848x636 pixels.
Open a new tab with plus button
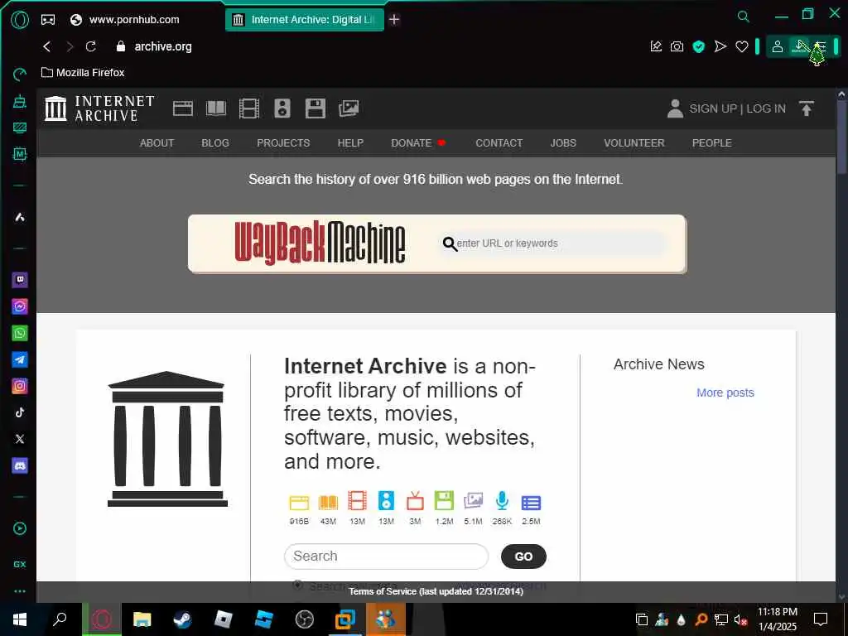(x=394, y=20)
